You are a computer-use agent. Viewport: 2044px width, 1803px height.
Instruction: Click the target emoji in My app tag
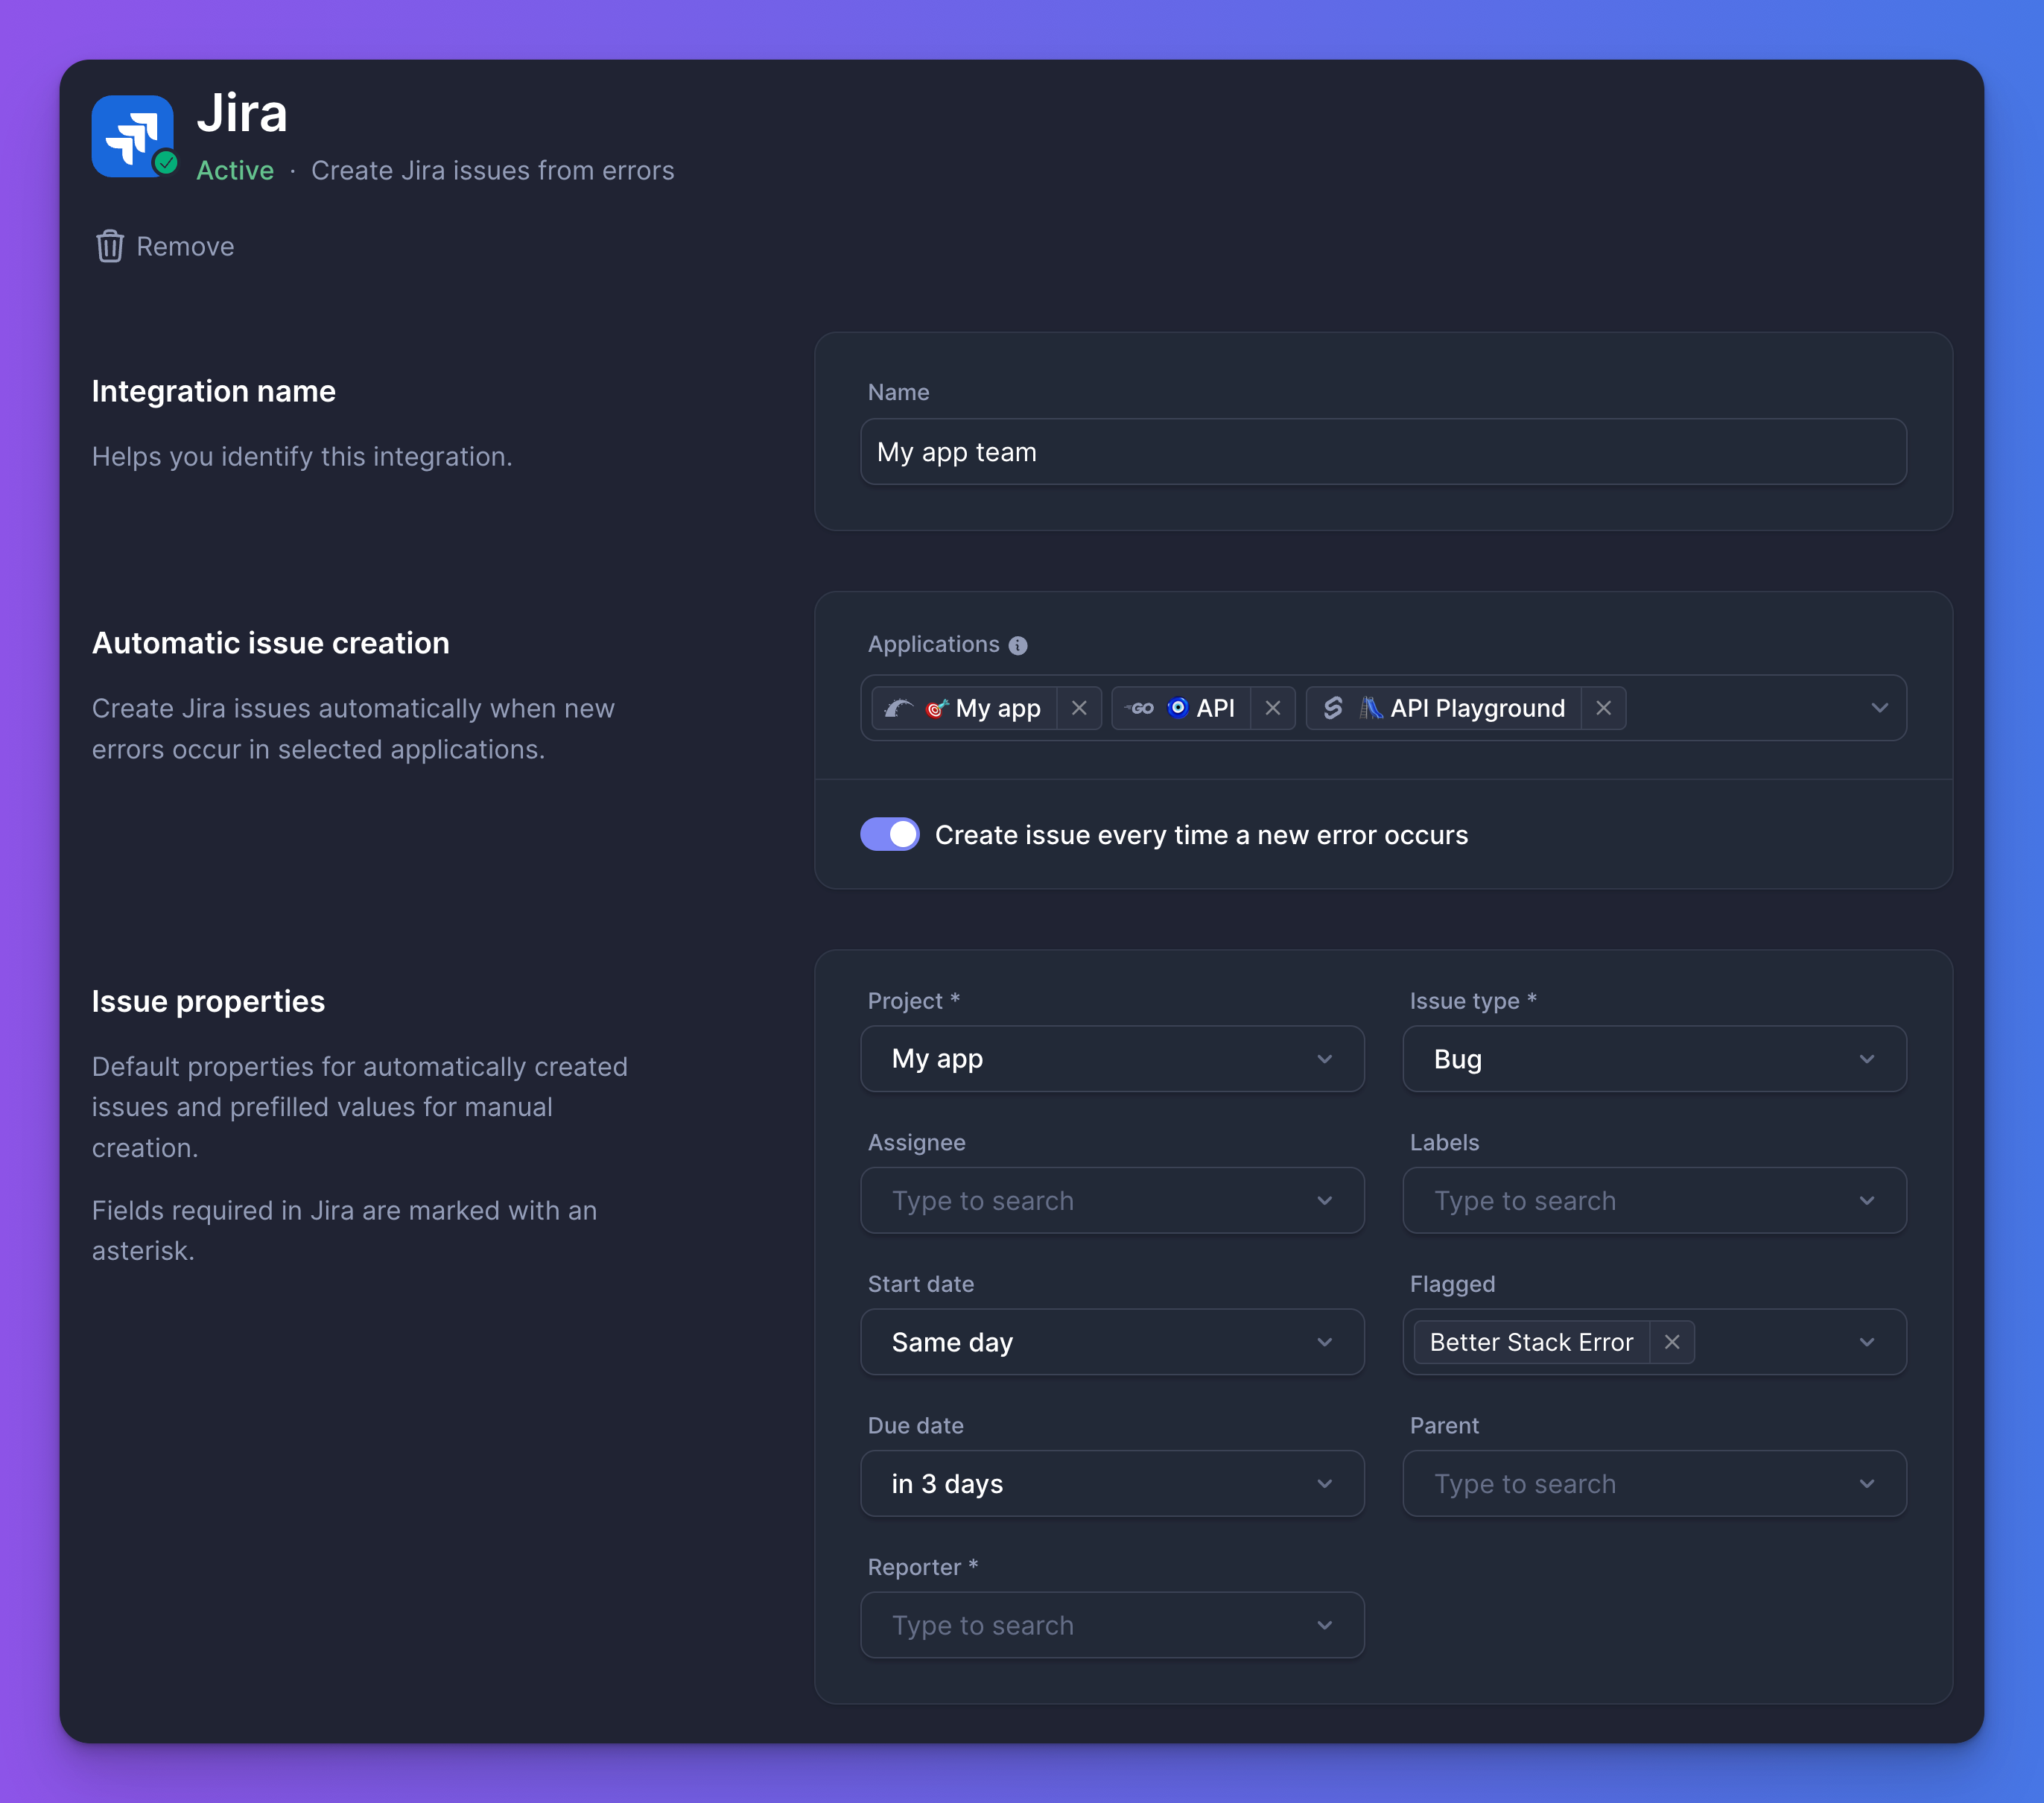coord(936,708)
